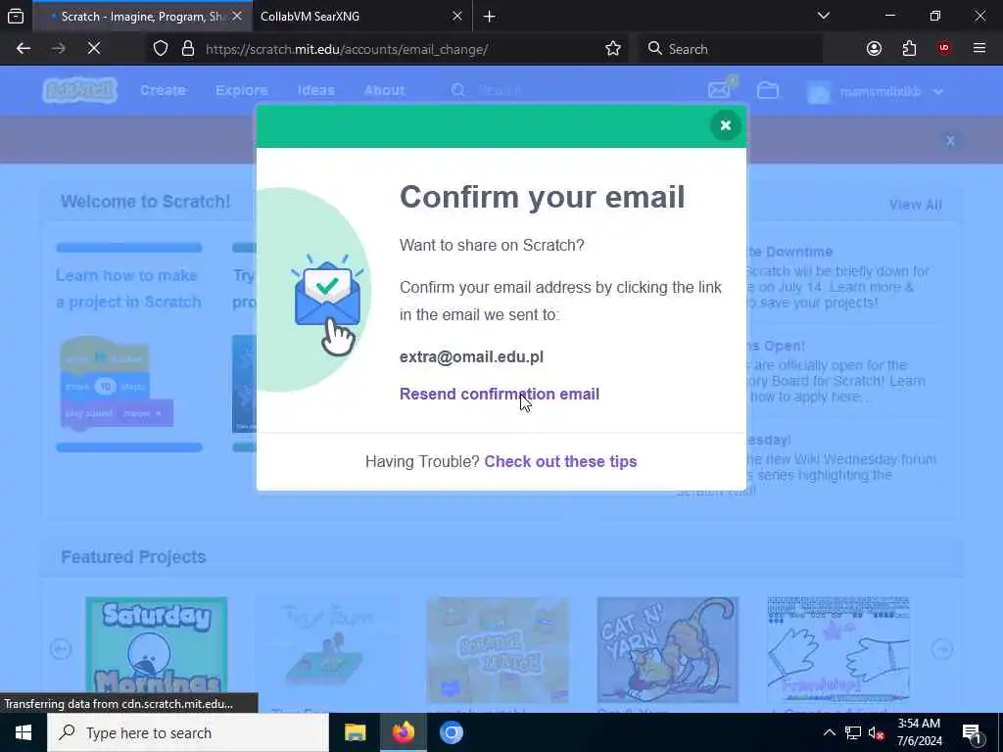Focus the Firefox Search box
Viewport: 1003px width, 752px height.
point(731,49)
